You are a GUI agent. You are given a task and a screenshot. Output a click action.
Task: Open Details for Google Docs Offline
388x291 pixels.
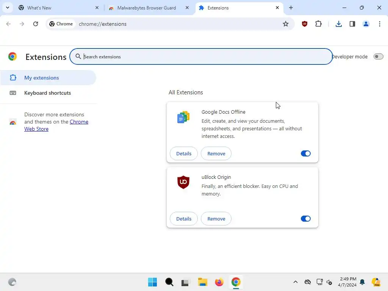click(x=184, y=153)
